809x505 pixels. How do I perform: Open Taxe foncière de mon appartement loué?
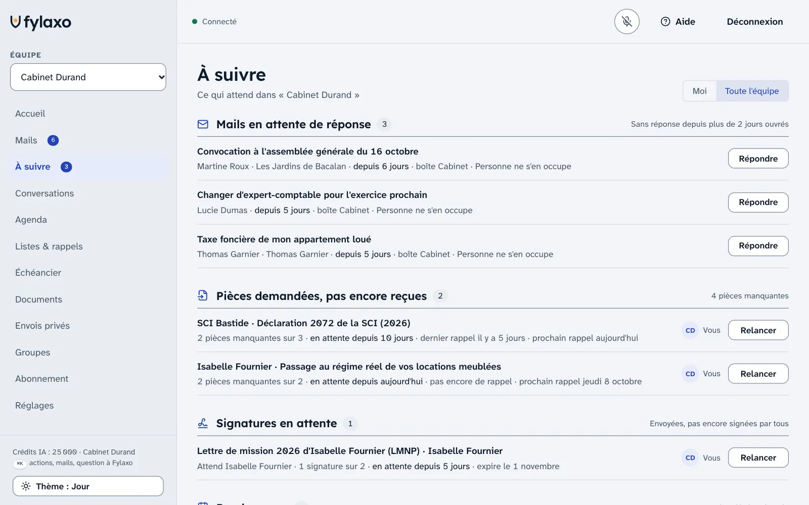pyautogui.click(x=284, y=239)
